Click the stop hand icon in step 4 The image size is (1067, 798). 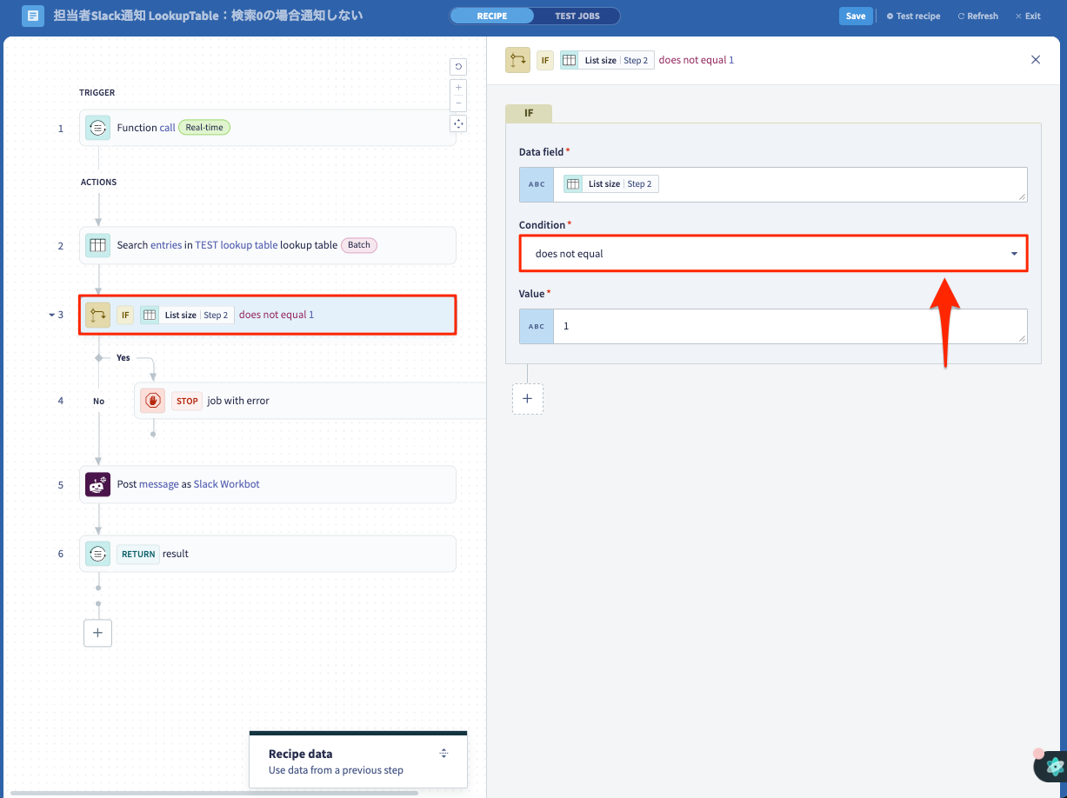click(x=152, y=401)
